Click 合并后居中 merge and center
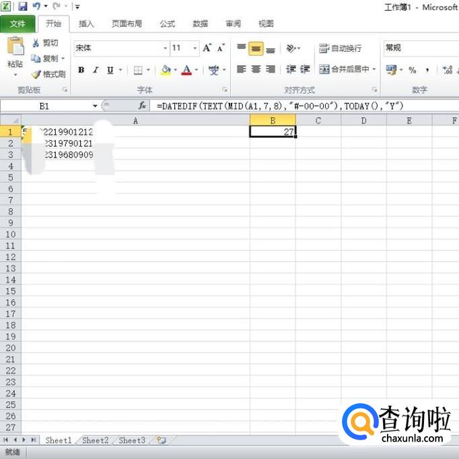 (345, 69)
